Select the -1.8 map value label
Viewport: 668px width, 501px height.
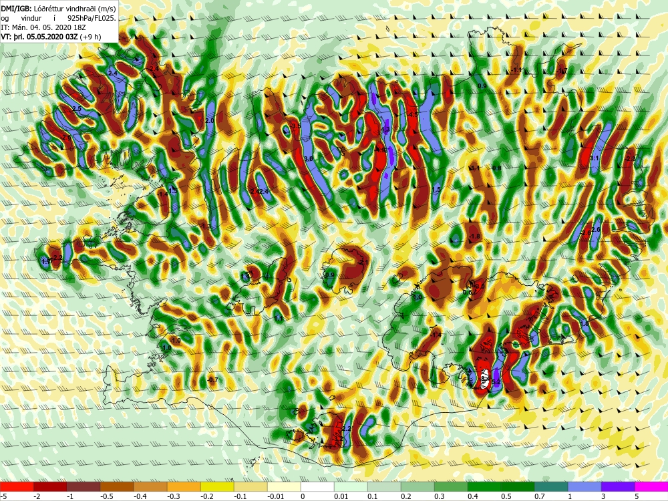coord(474,236)
